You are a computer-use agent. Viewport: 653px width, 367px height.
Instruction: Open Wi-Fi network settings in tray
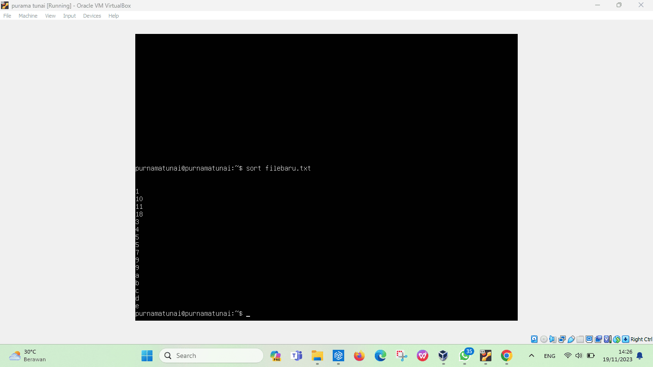tap(567, 356)
